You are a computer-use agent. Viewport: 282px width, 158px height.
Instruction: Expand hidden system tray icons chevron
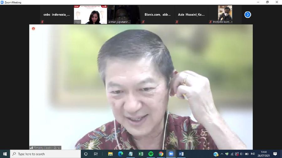tap(222, 154)
